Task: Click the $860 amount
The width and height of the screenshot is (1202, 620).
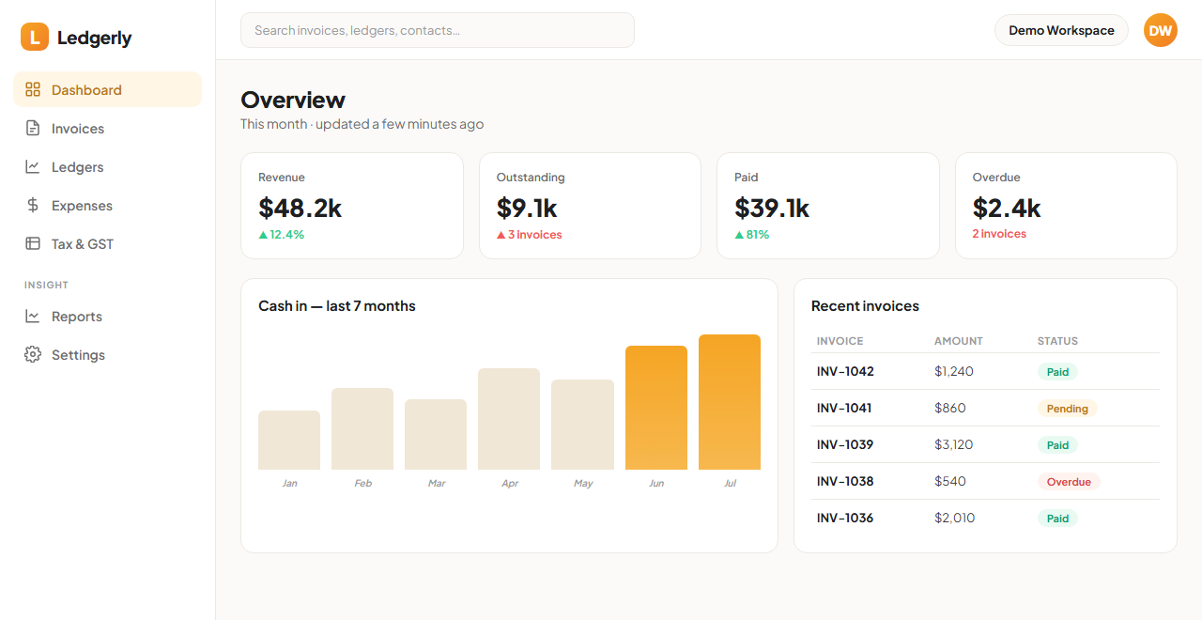Action: coord(950,408)
